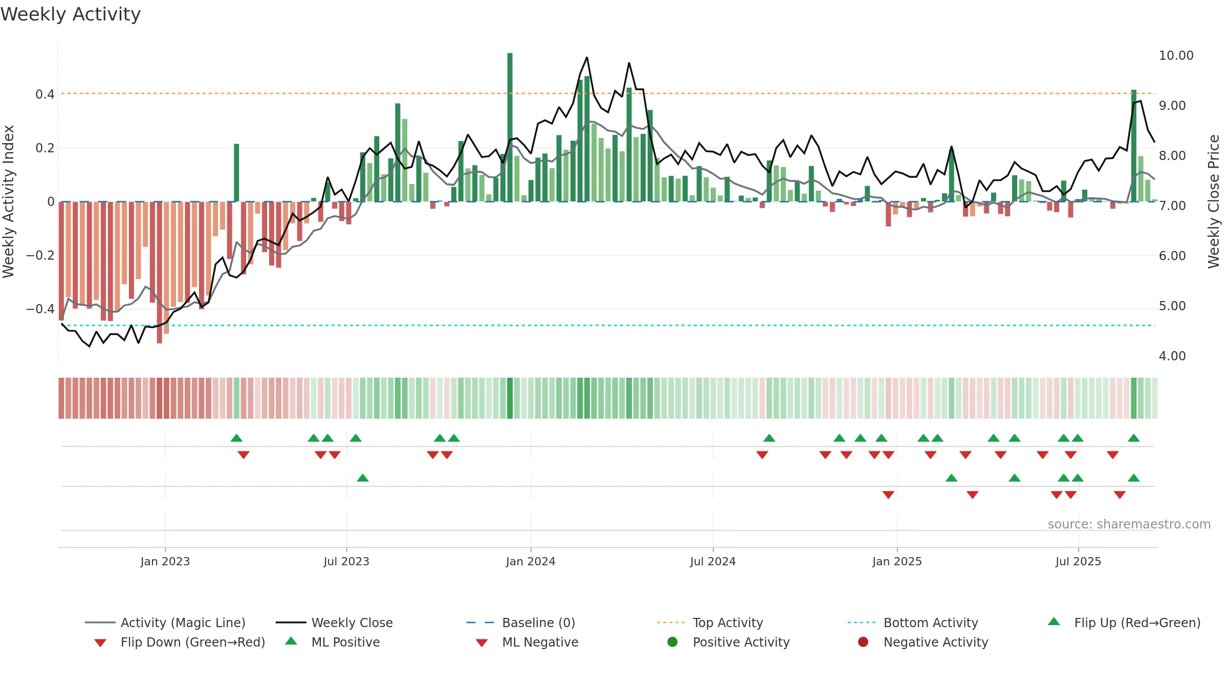1228x690 pixels.
Task: Click the tallest green activity bar of the chart
Action: (510, 127)
